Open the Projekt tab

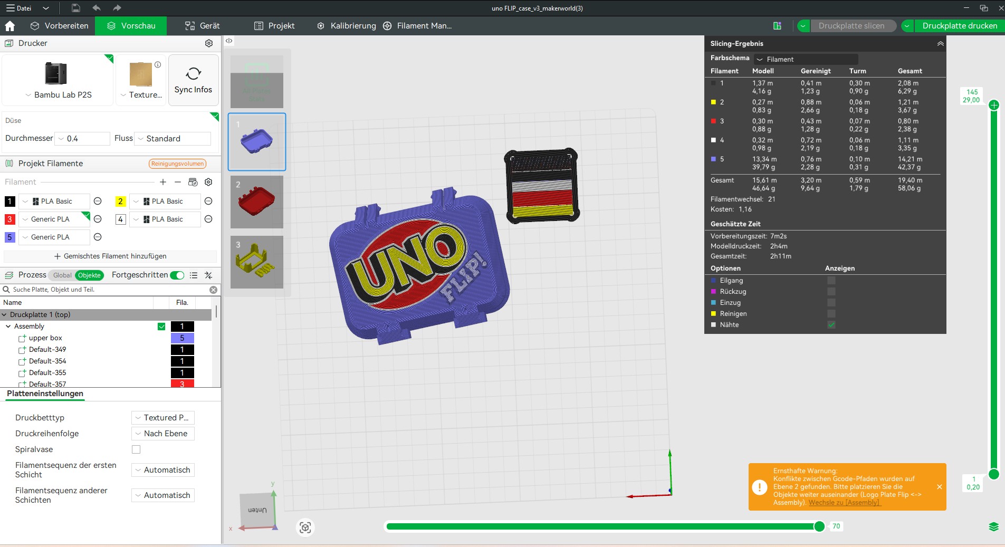[274, 26]
